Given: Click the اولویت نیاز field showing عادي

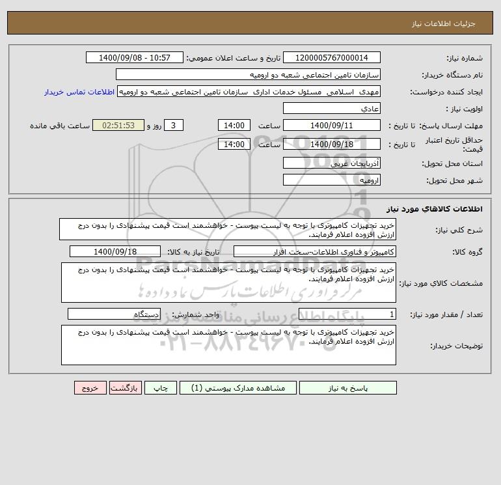Looking at the screenshot, I should [332, 108].
